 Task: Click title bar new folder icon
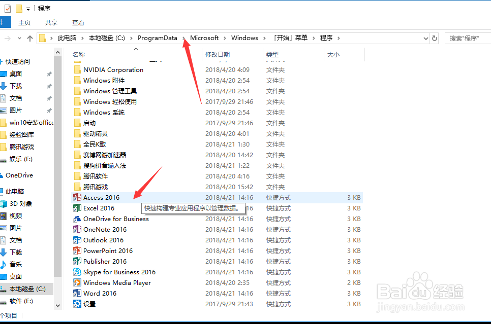(x=19, y=9)
